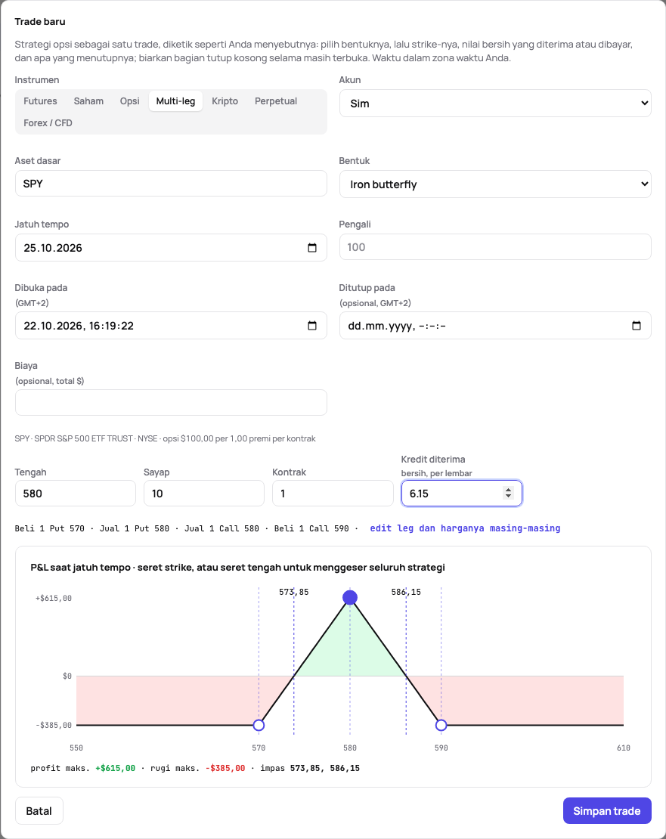Focus the Kontrak quantity field

(x=333, y=494)
